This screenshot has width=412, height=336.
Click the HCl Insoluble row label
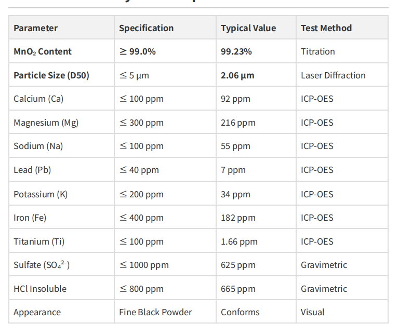(x=40, y=289)
